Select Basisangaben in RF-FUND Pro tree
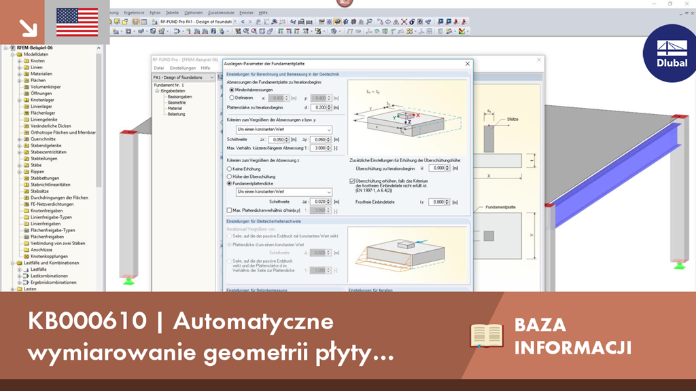The image size is (696, 391). tap(179, 96)
